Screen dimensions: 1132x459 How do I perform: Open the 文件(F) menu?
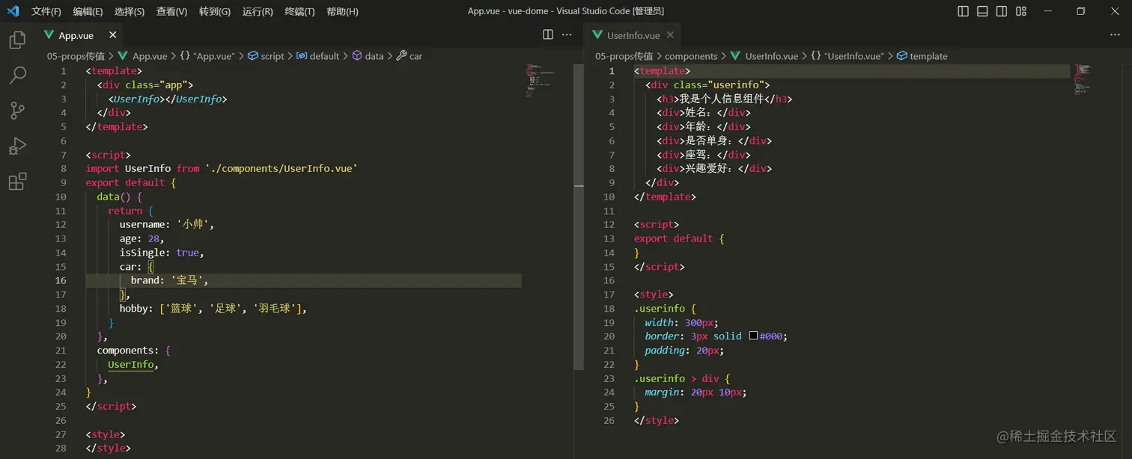pos(46,11)
